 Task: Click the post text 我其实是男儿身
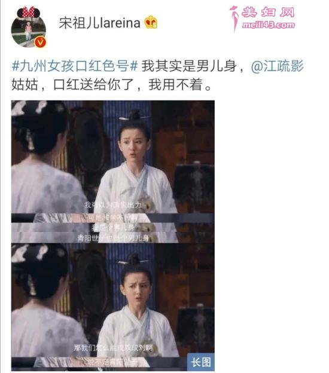[x=189, y=66]
